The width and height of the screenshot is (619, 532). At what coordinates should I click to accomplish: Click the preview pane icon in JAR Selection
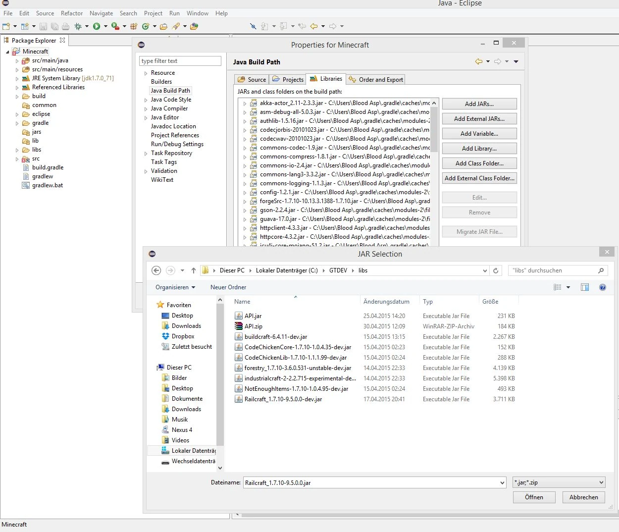585,287
